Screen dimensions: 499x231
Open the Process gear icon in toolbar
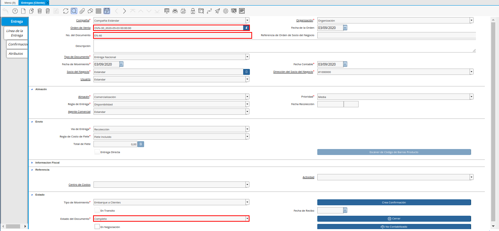tap(225, 11)
